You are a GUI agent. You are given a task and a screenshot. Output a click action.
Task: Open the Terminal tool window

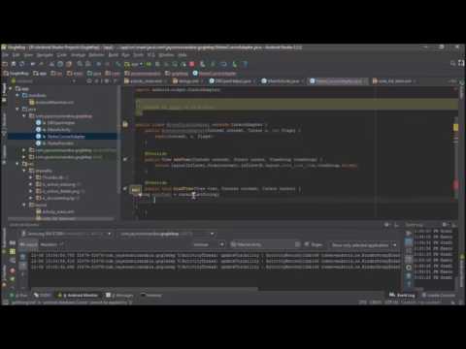point(151,295)
